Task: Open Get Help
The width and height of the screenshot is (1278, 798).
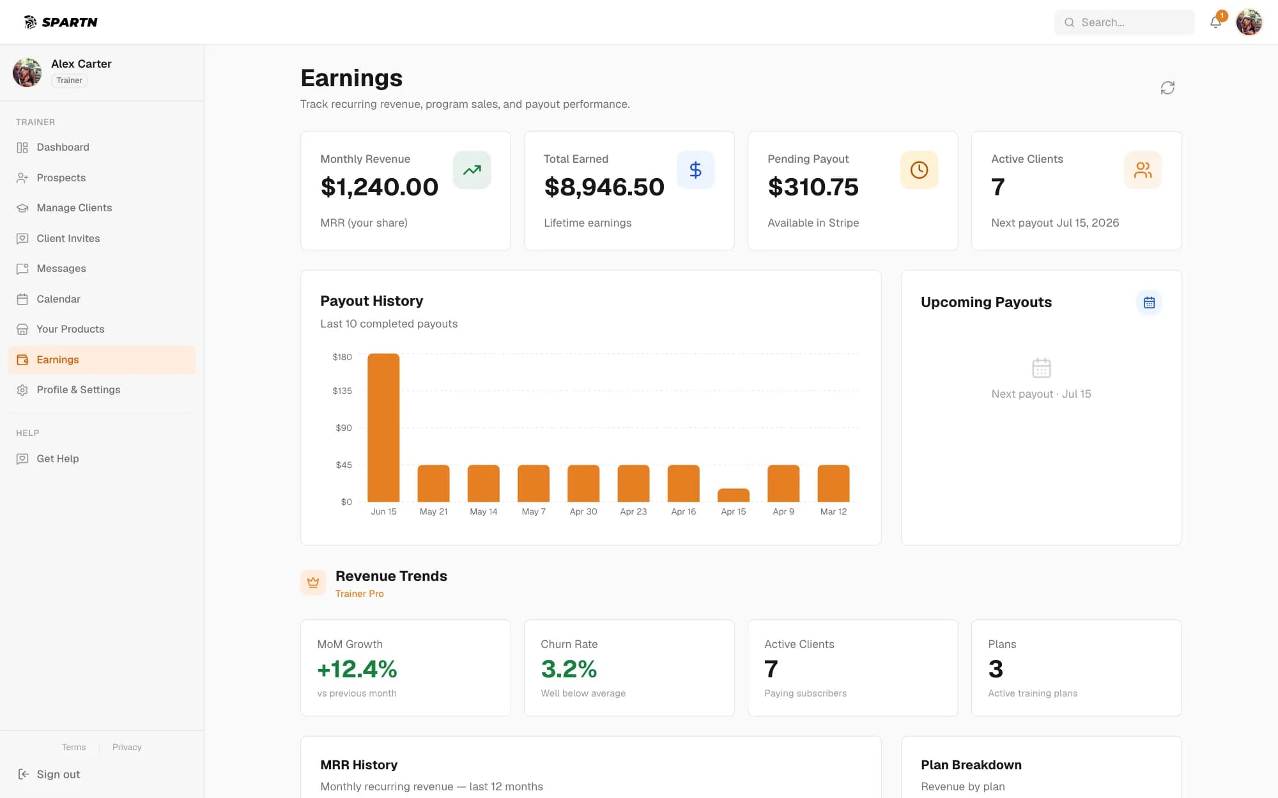Action: pos(102,458)
